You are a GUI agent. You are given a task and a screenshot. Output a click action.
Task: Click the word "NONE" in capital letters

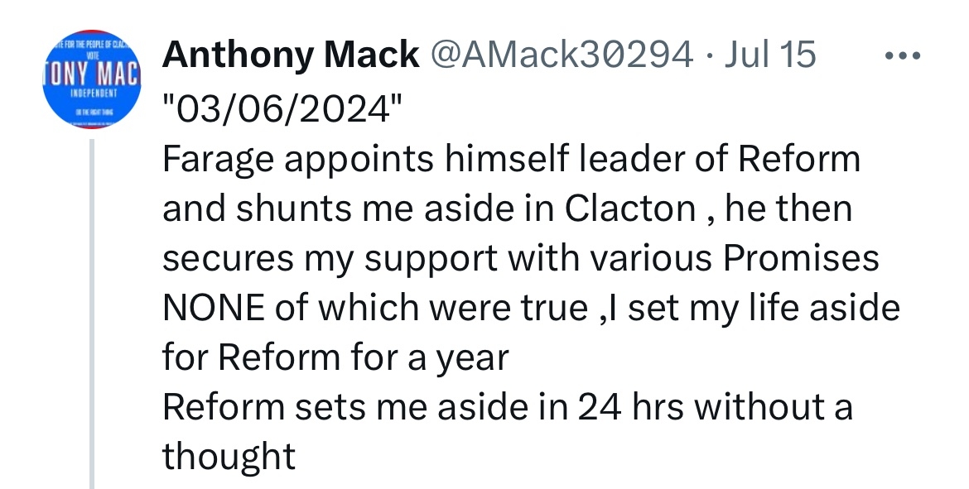tap(210, 309)
